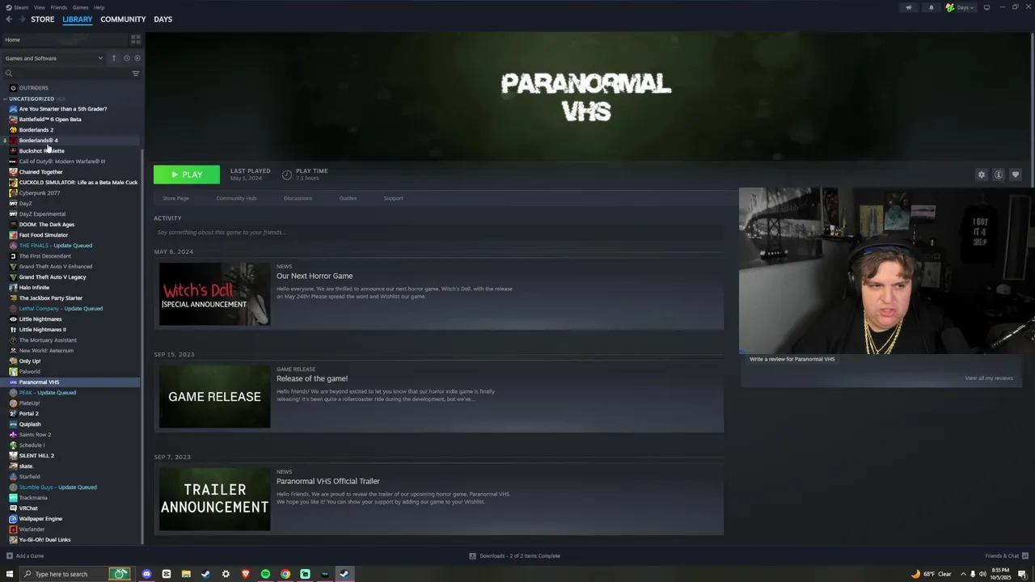Open Spotify from the taskbar
Image resolution: width=1035 pixels, height=582 pixels.
click(265, 574)
